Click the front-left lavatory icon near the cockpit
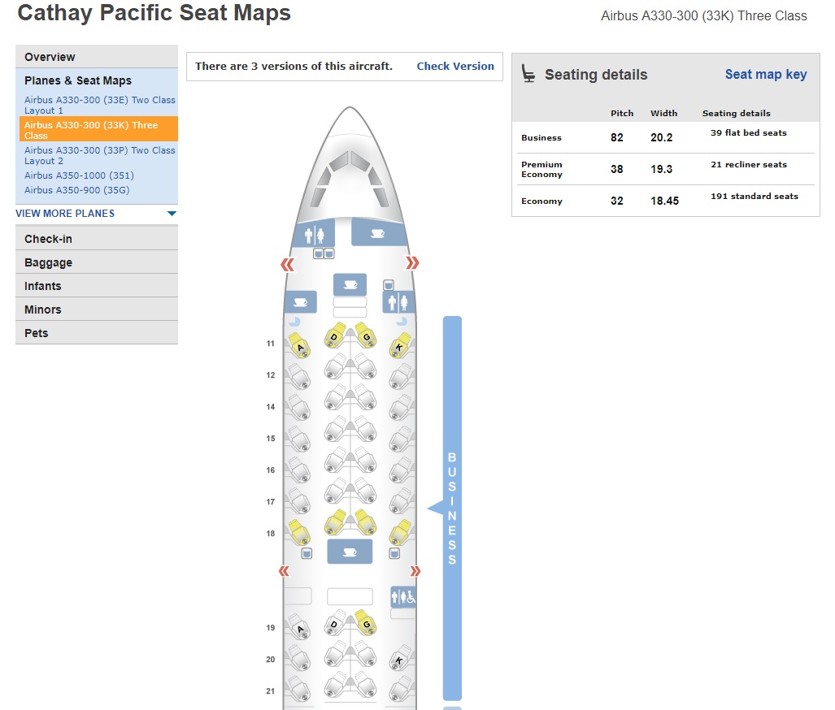The image size is (835, 710). pyautogui.click(x=315, y=235)
